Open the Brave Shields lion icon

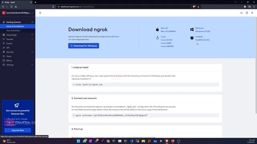coord(194,7)
